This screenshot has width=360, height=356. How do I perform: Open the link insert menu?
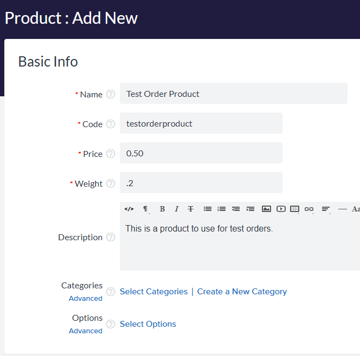point(309,209)
